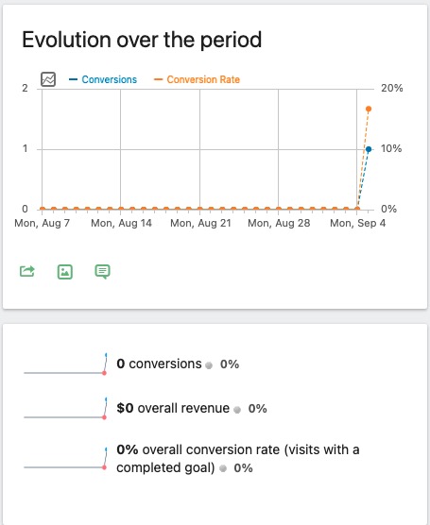Select the overall conversion rate metric text
The width and height of the screenshot is (430, 525).
point(238,459)
